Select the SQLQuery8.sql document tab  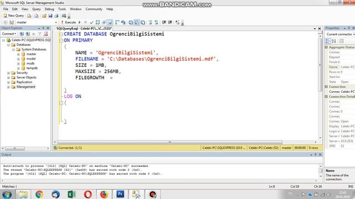coord(84,29)
